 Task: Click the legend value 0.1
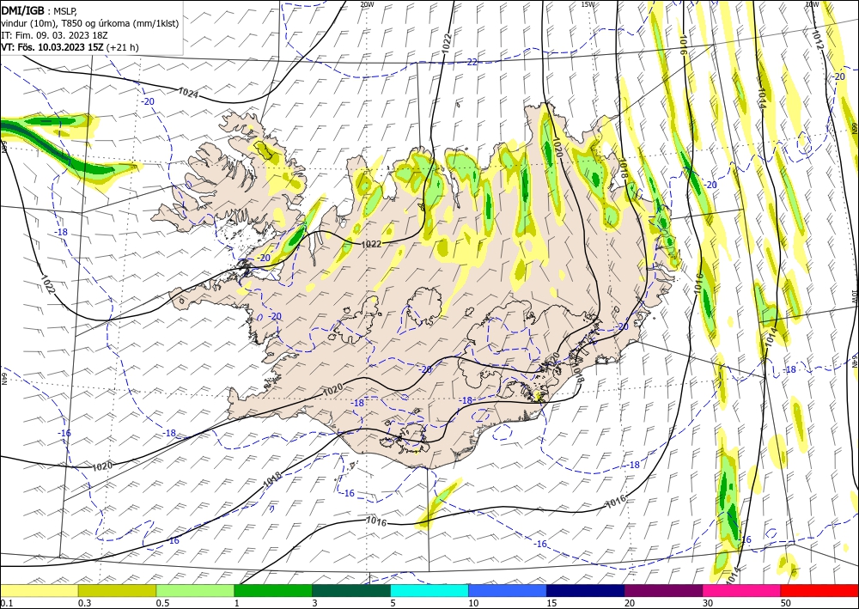pyautogui.click(x=5, y=603)
